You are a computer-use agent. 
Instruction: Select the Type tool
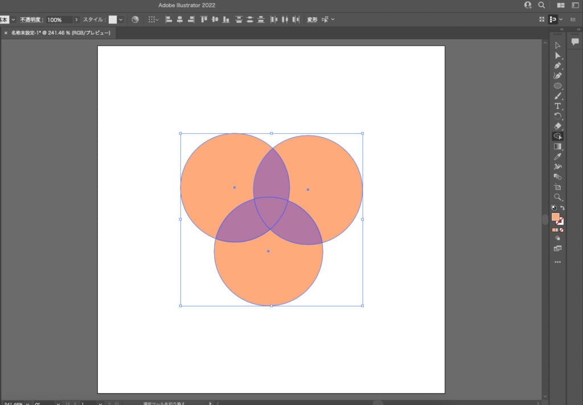(557, 106)
